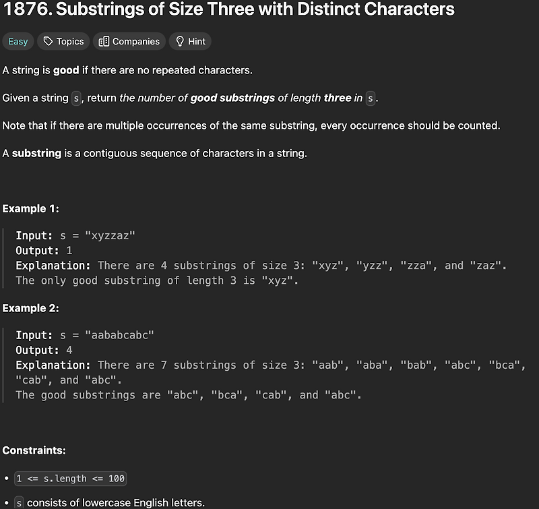
Task: Click the lowercase English letters constraint code
Action: (18, 502)
